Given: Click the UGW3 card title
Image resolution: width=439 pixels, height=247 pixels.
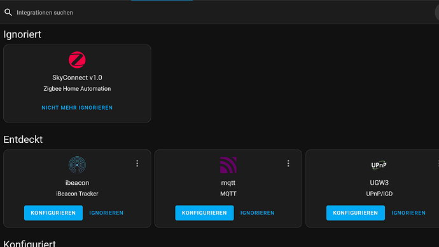Looking at the screenshot, I should coord(379,183).
